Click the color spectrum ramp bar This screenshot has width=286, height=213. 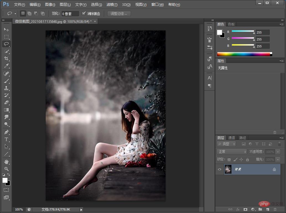[244, 54]
